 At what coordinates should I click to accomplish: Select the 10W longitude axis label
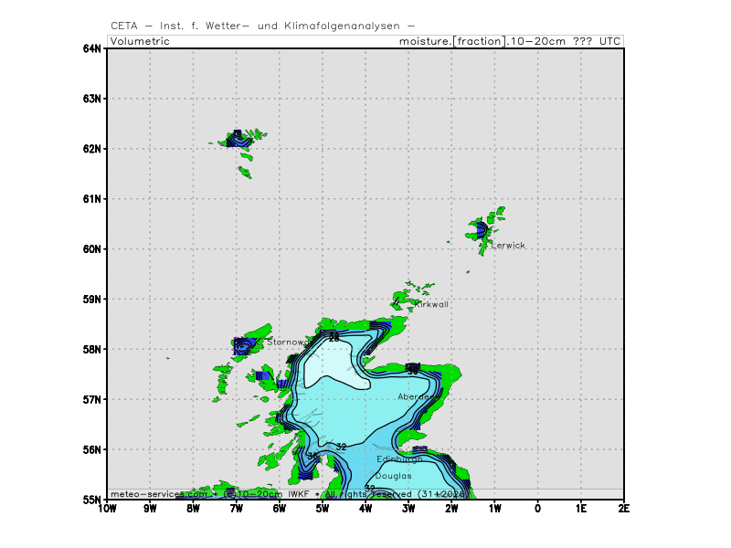(107, 511)
